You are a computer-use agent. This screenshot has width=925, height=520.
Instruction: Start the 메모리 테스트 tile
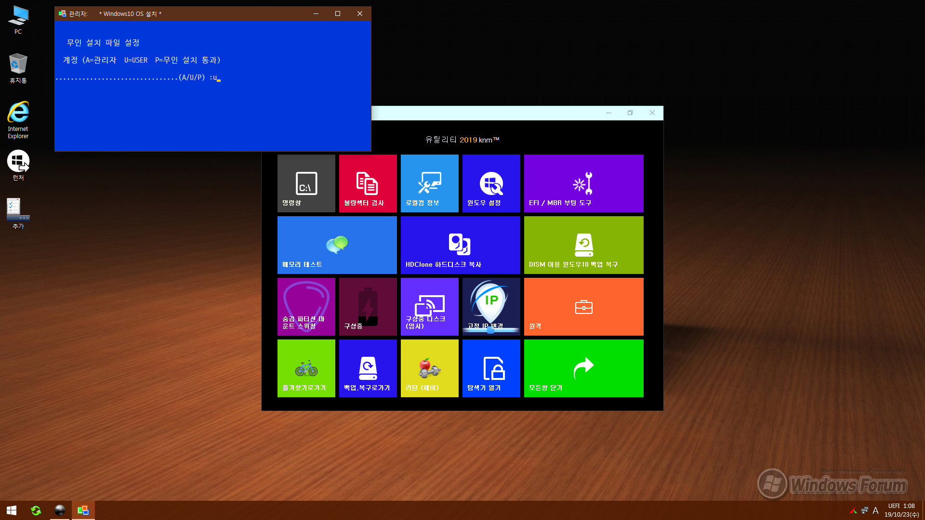tap(337, 245)
